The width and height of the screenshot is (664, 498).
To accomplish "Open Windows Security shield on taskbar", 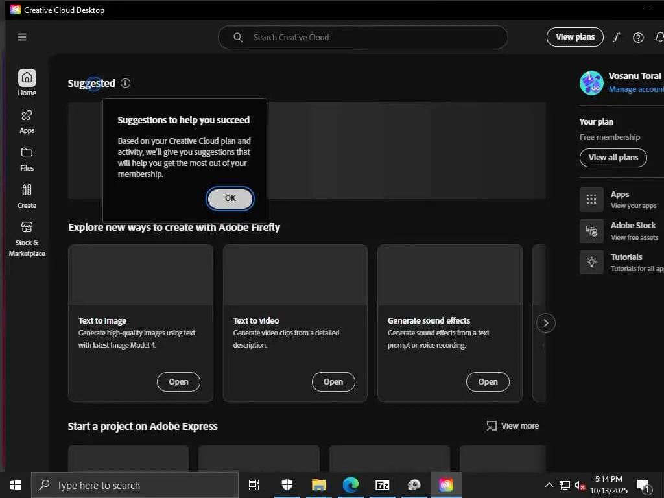I will point(287,485).
